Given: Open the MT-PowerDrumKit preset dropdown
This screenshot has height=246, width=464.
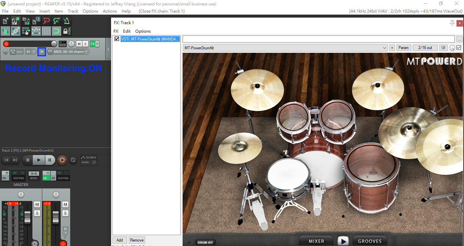Looking at the screenshot, I should (x=285, y=48).
